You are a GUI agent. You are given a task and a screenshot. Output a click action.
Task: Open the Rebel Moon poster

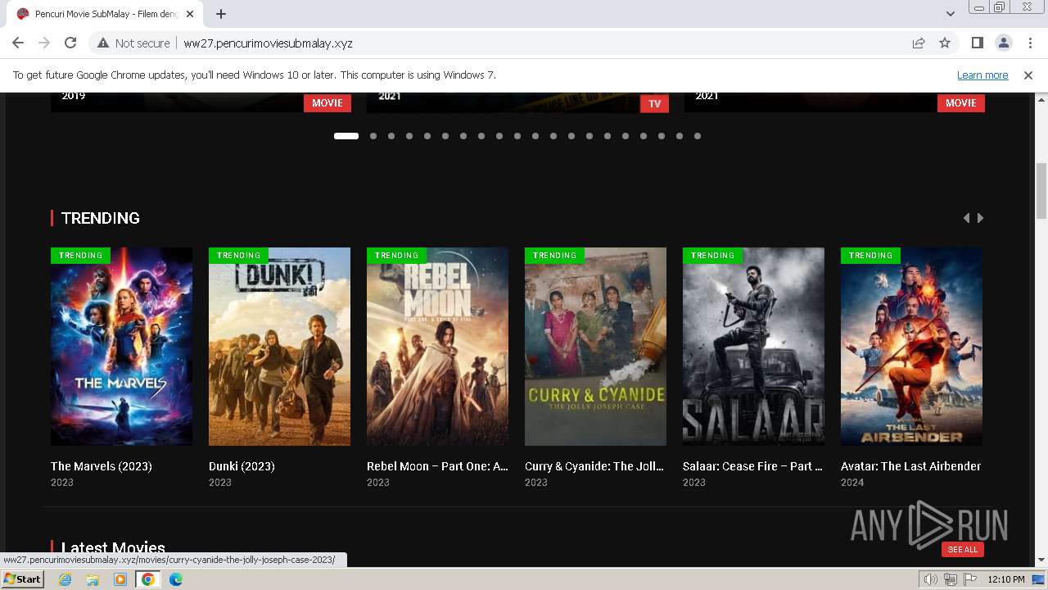437,347
